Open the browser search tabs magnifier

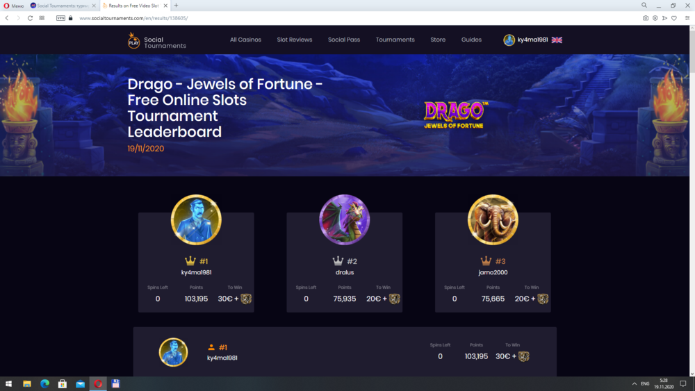coord(644,6)
